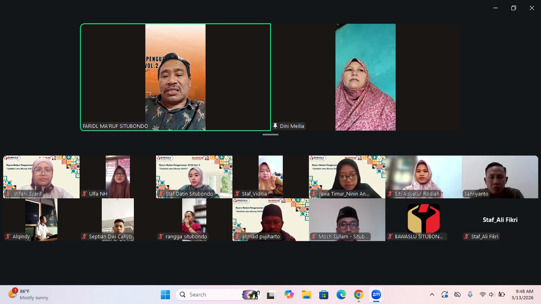Open the Windows Start menu
Viewport: 541px width, 304px height.
(165, 294)
